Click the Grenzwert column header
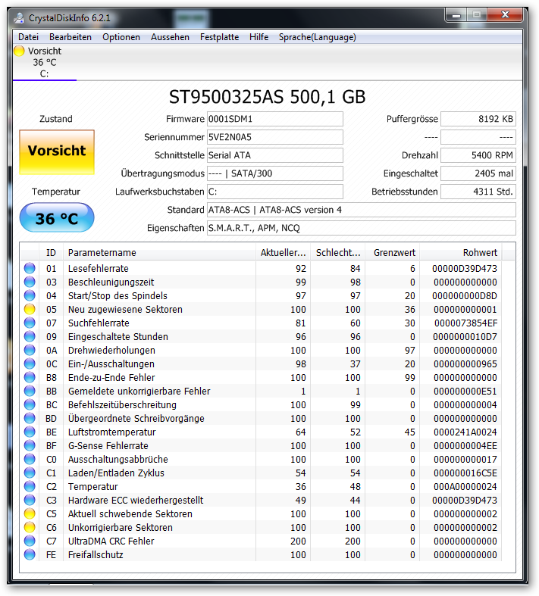This screenshot has height=596, width=539. pos(393,253)
